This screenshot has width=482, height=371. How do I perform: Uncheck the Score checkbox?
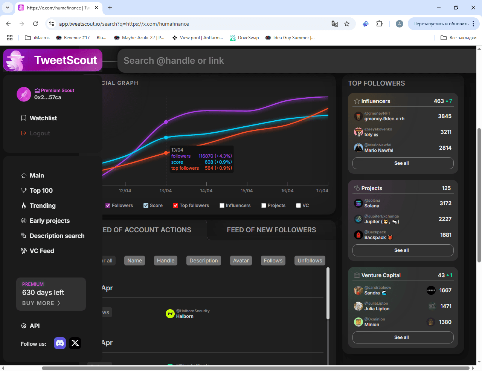click(x=146, y=205)
